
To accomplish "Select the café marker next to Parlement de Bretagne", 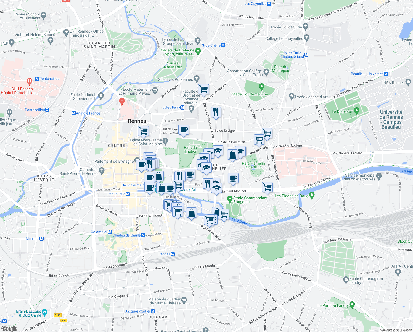I will (142, 165).
